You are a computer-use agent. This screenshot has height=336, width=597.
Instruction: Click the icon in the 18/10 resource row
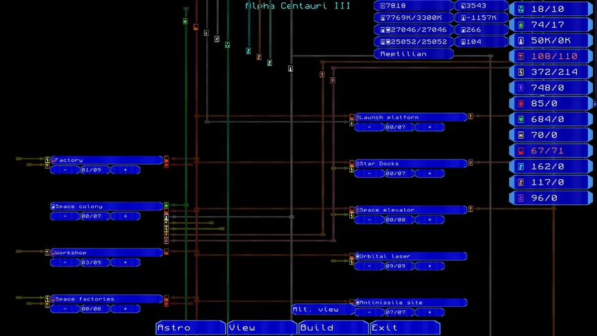(521, 9)
